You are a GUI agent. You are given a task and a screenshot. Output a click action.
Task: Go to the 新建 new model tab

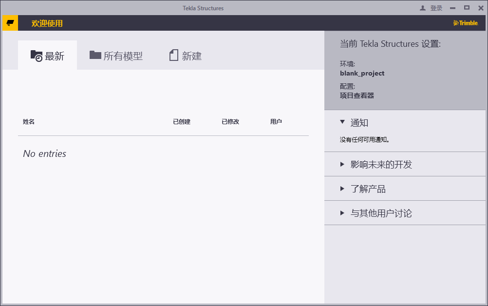[186, 56]
